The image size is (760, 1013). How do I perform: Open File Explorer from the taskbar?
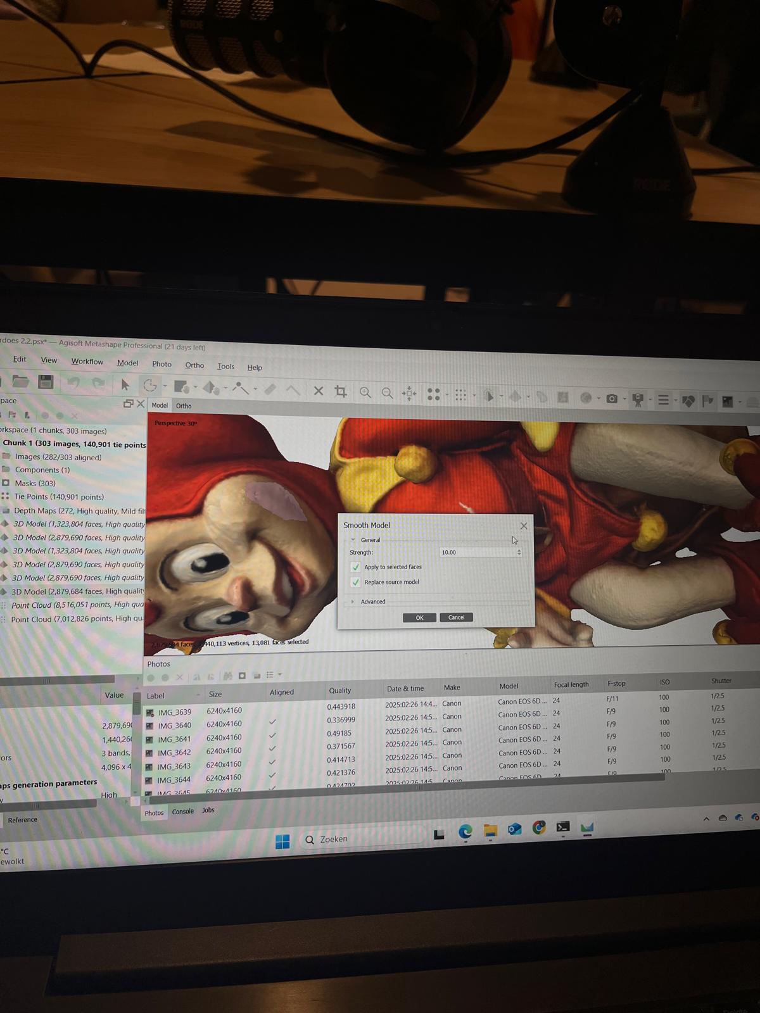tap(490, 830)
